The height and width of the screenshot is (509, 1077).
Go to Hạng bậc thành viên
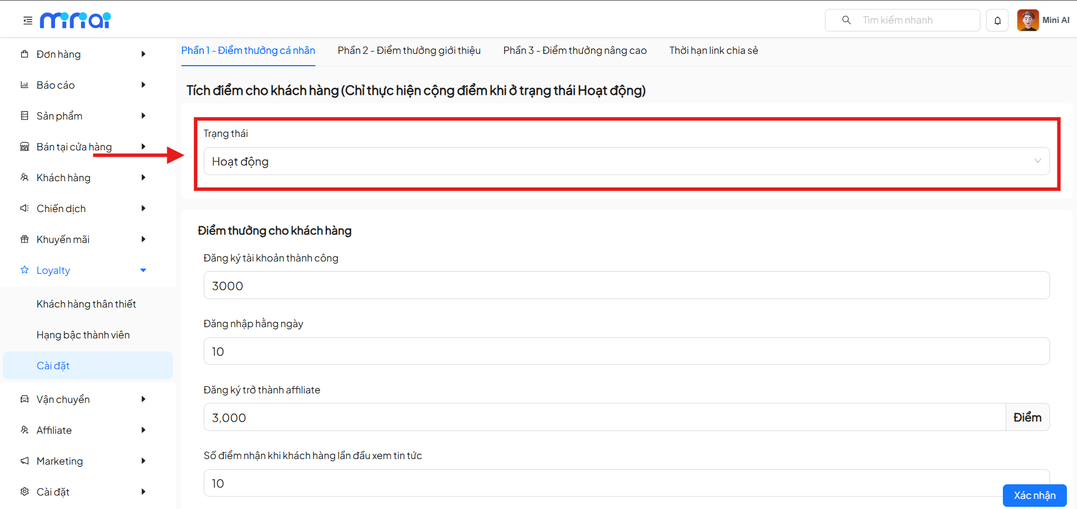tap(83, 335)
